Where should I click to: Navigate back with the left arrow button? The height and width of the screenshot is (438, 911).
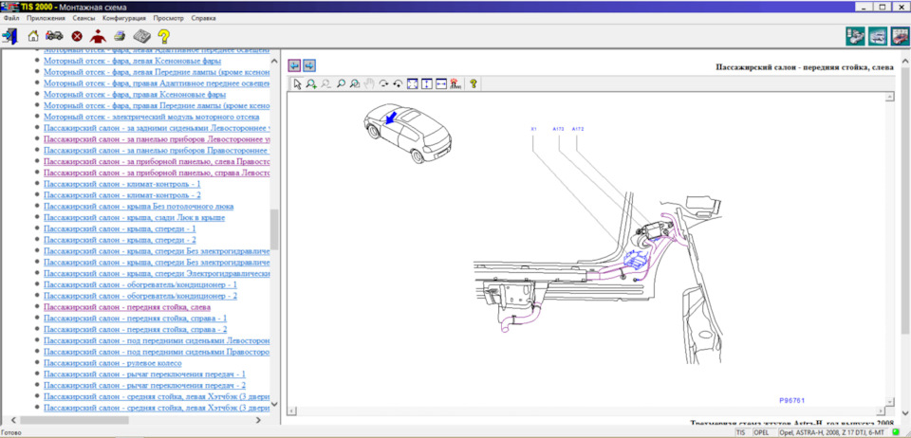coord(294,65)
